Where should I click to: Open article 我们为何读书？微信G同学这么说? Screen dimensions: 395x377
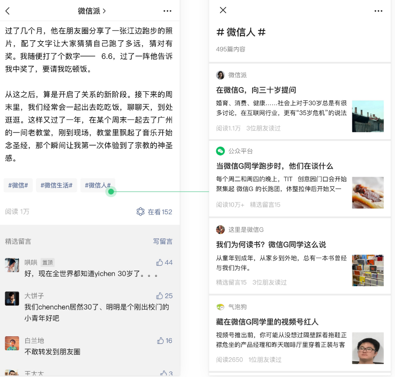click(x=271, y=244)
